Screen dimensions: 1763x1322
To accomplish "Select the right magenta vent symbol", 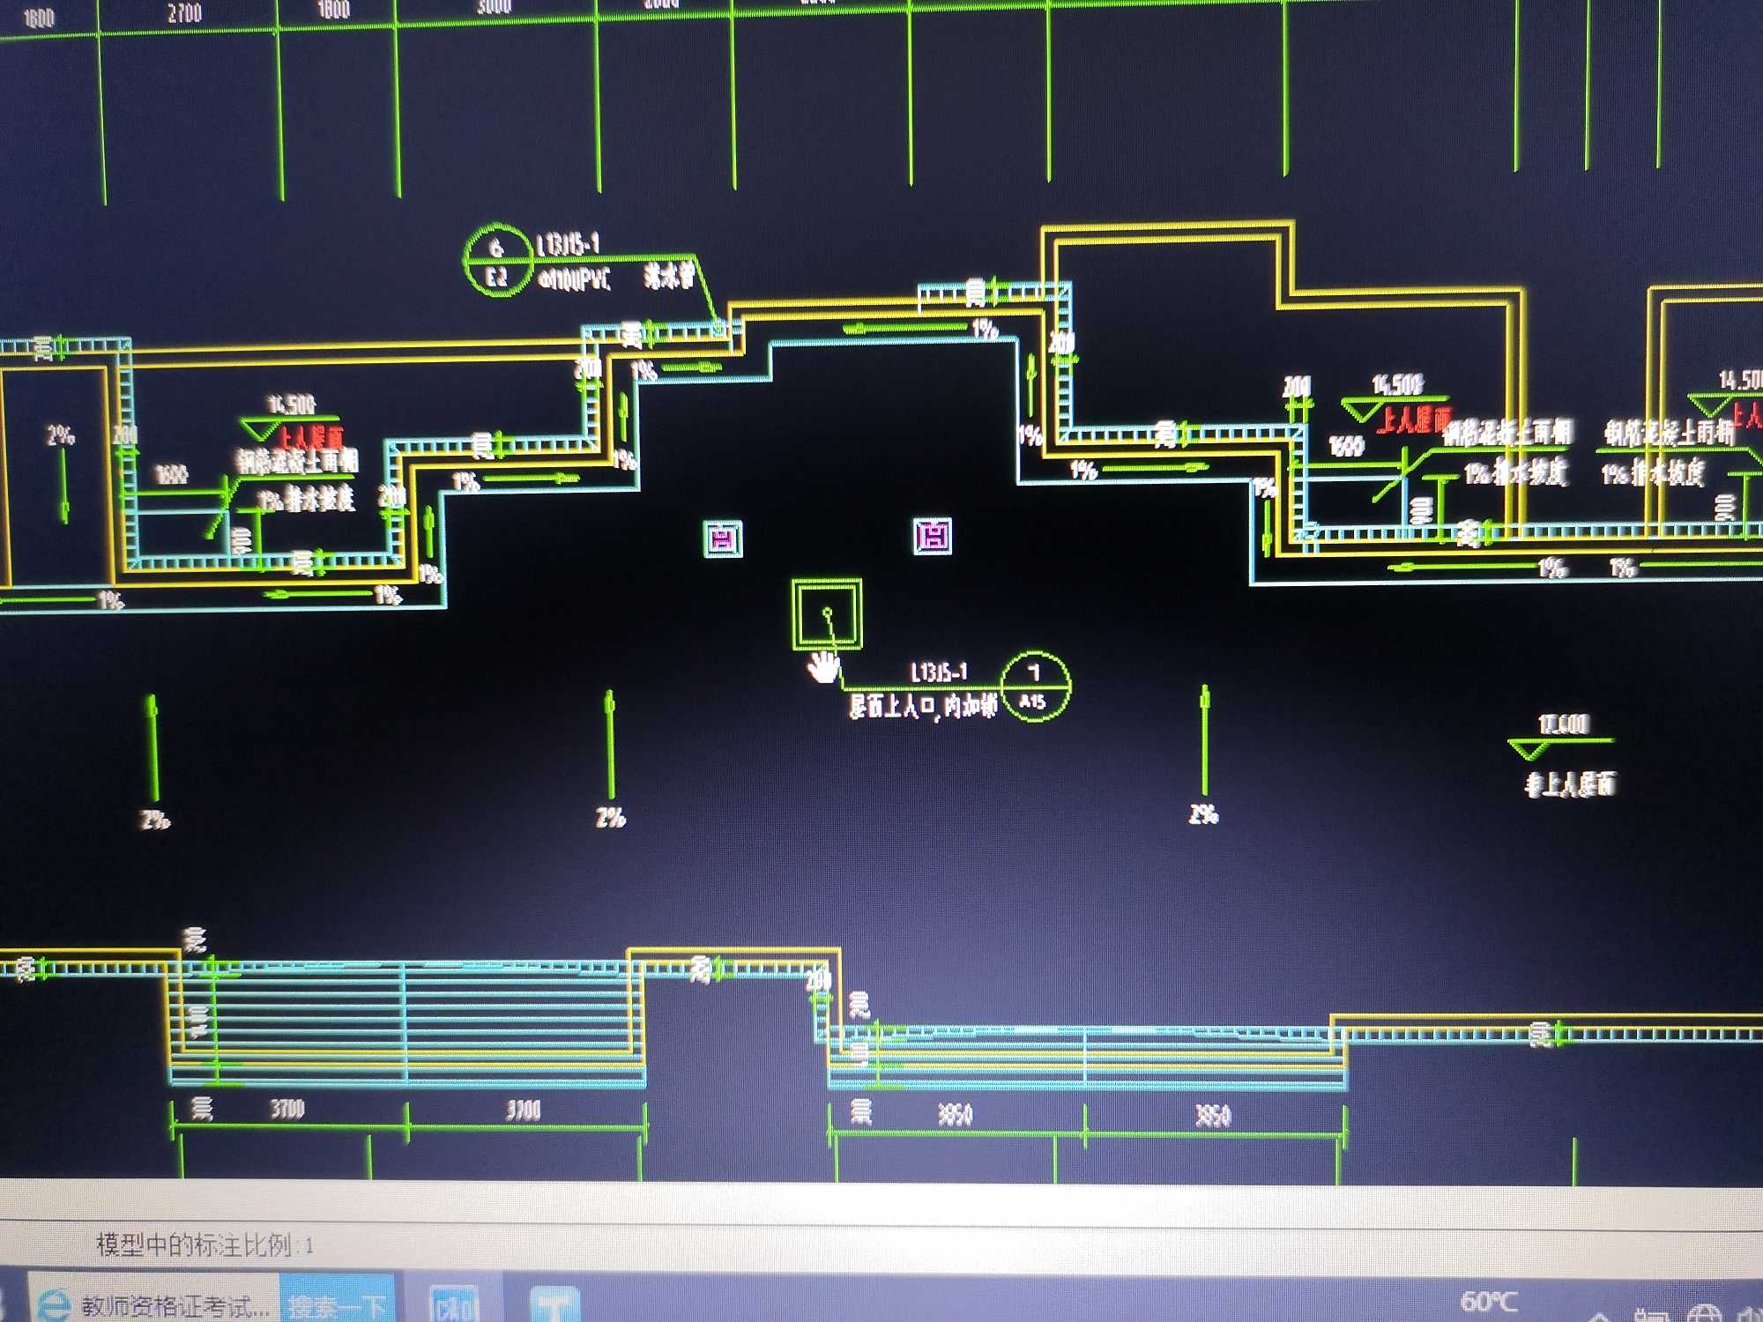I will [933, 536].
